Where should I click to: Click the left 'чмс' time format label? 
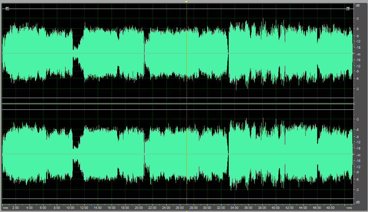[x=5, y=208]
